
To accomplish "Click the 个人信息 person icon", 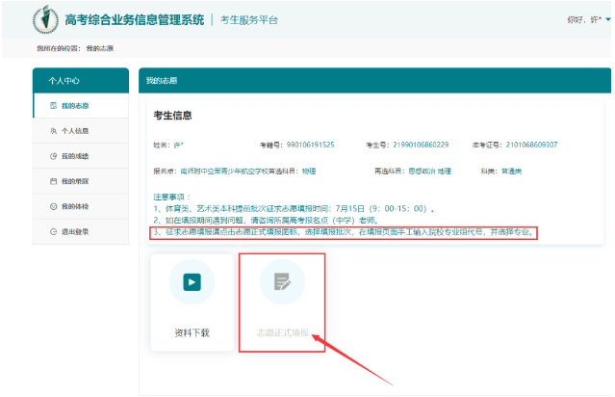I will [x=53, y=130].
